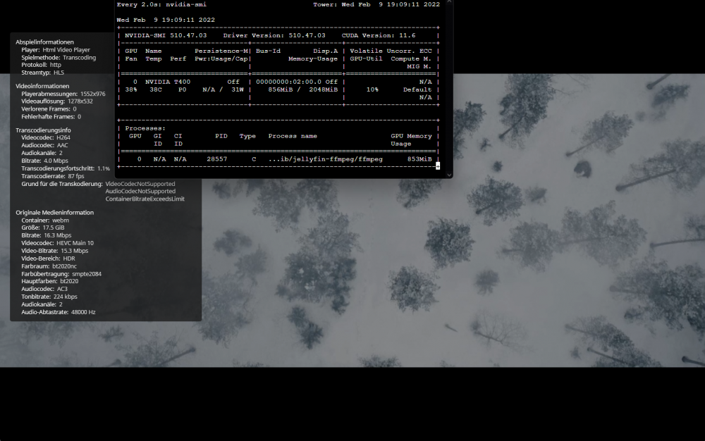The width and height of the screenshot is (705, 441).
Task: Click the GPU-Util value "10%"
Action: pyautogui.click(x=372, y=89)
